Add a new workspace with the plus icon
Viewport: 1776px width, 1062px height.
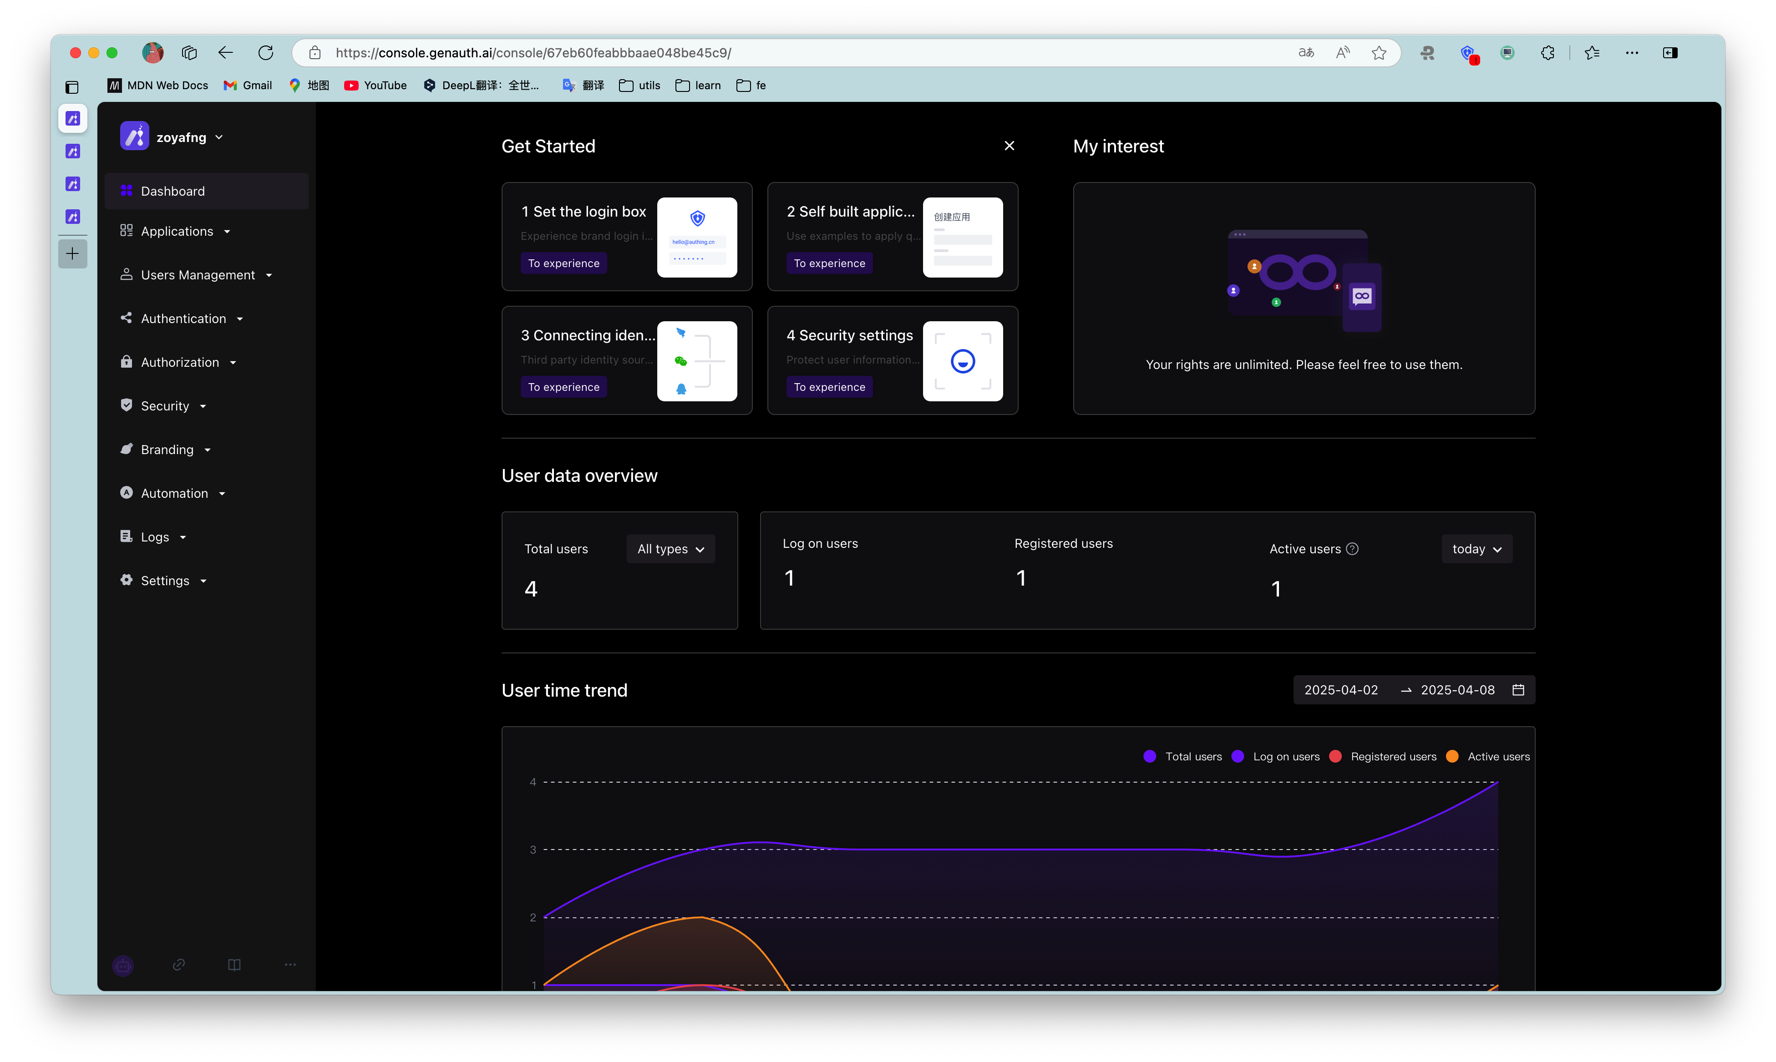coord(72,253)
